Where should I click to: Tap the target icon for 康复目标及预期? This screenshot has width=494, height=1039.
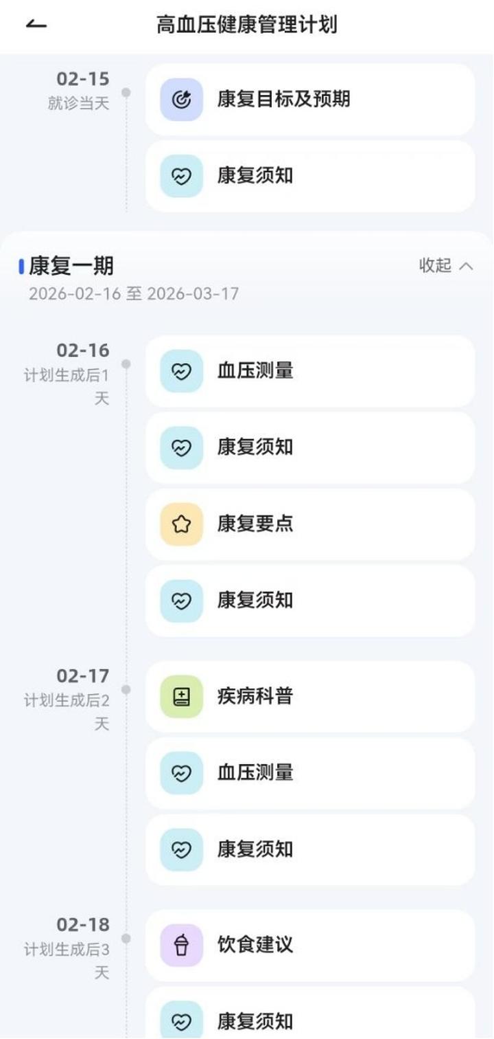pos(181,100)
